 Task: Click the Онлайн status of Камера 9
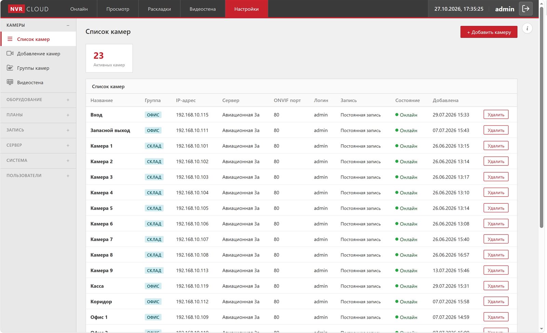click(406, 270)
